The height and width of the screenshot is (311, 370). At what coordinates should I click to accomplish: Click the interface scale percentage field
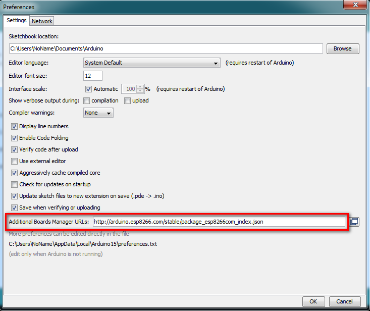point(129,89)
